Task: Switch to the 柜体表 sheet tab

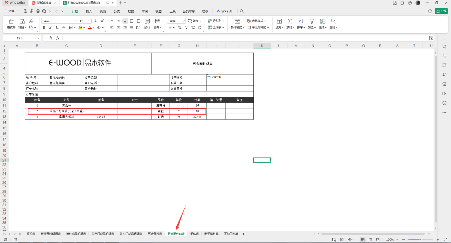Action: (x=194, y=234)
